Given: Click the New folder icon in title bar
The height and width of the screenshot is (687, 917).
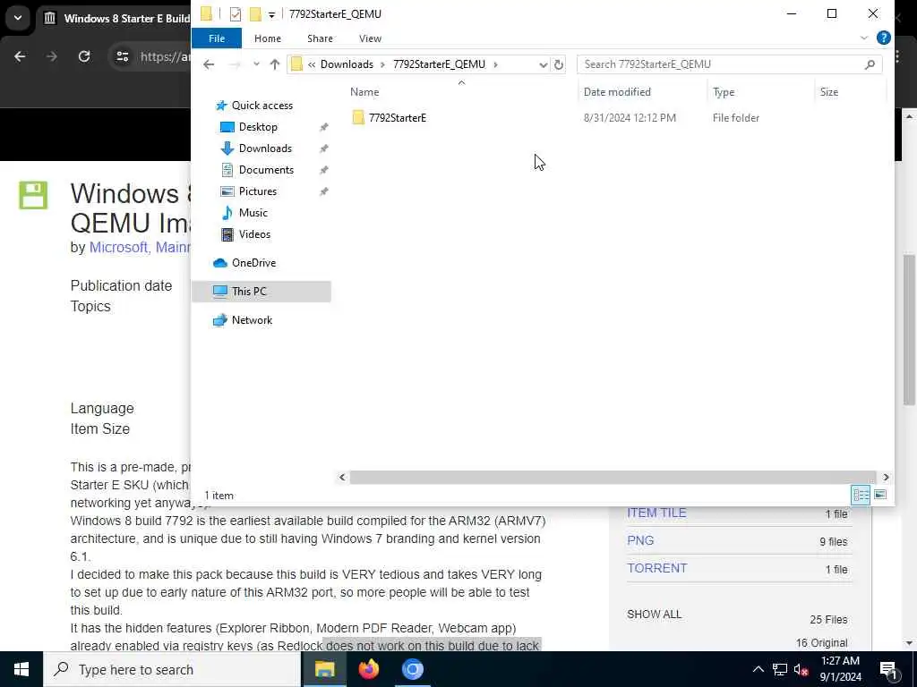Looking at the screenshot, I should [255, 14].
